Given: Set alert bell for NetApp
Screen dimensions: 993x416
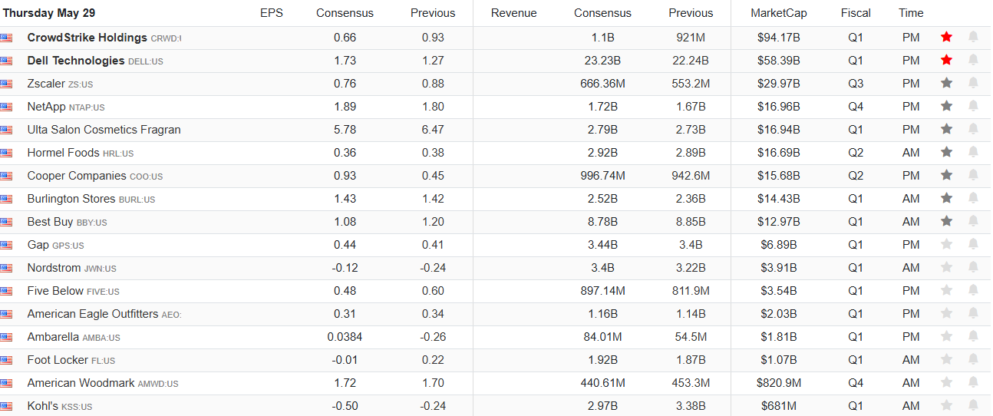Looking at the screenshot, I should pos(973,106).
